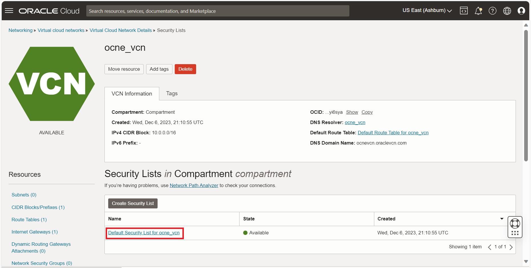Open the user profile avatar menu
531x268 pixels.
coord(521,11)
